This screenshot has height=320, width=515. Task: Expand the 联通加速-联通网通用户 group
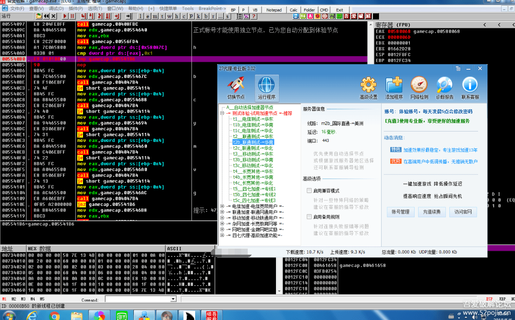click(223, 212)
